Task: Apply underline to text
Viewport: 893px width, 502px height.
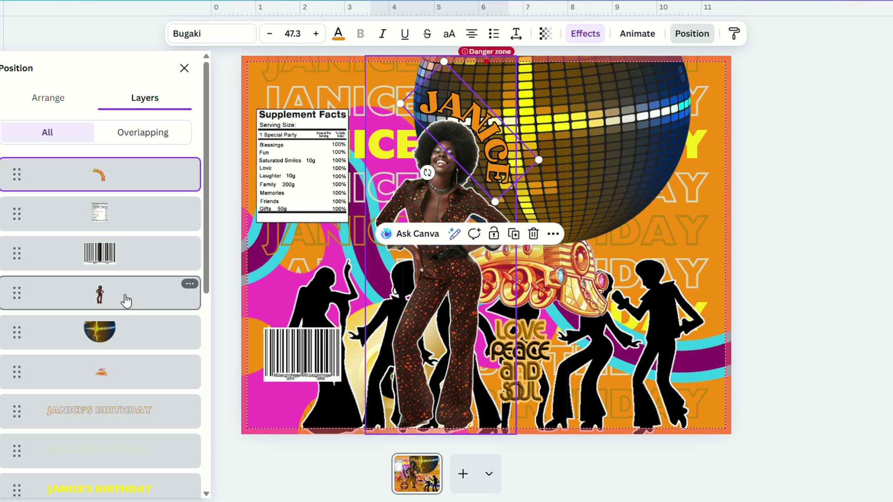Action: tap(405, 34)
